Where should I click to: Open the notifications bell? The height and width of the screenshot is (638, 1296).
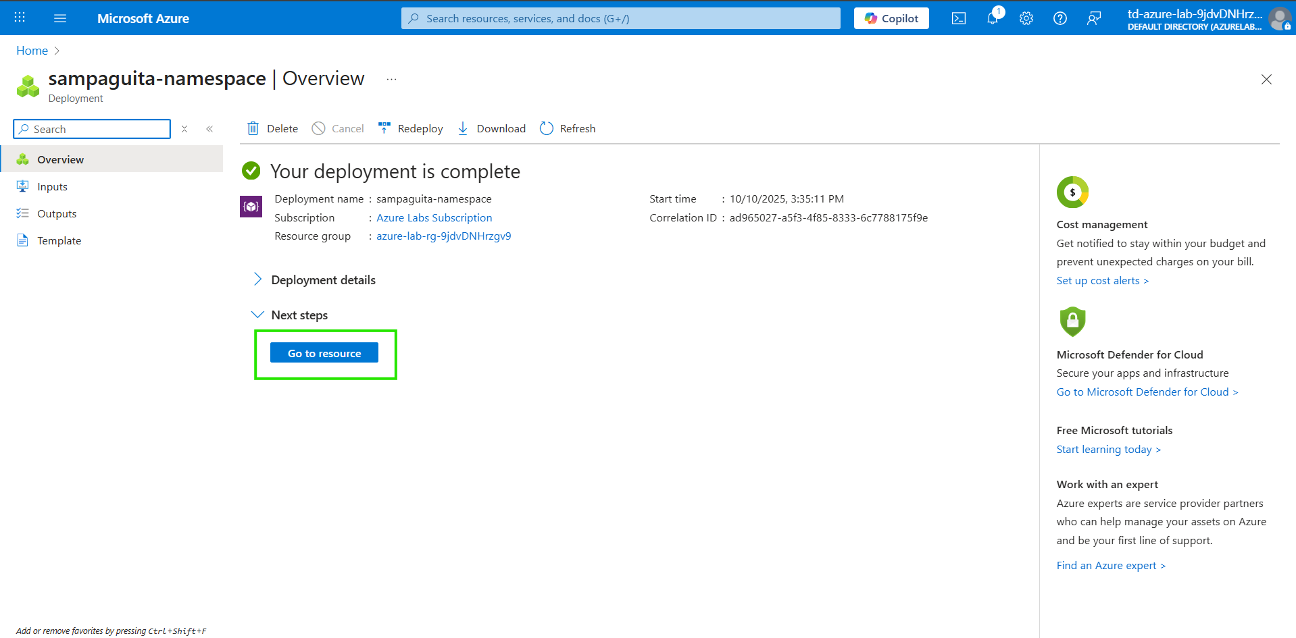(x=992, y=18)
